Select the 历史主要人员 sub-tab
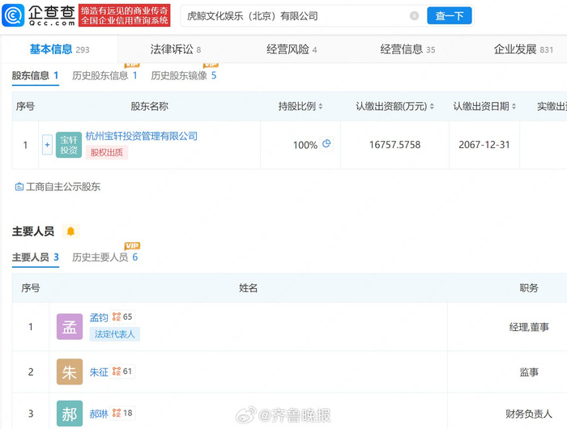This screenshot has width=567, height=429. coord(104,257)
